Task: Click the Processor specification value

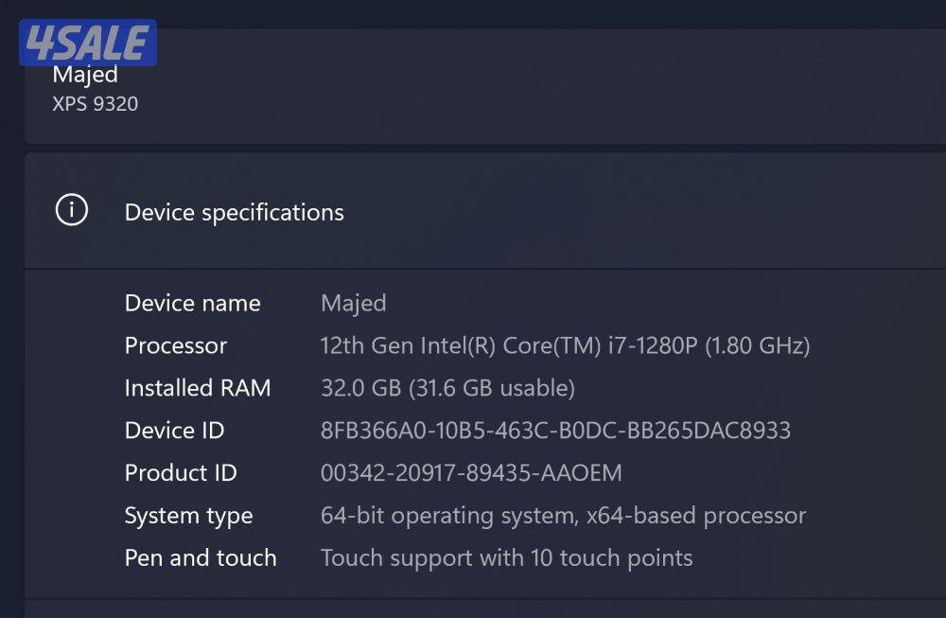Action: [x=564, y=345]
